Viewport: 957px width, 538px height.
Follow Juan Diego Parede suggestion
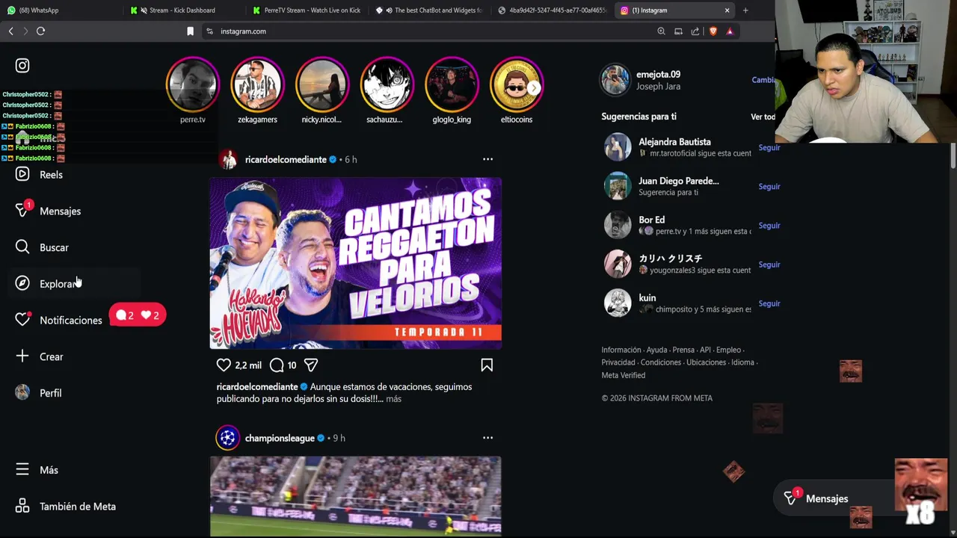pos(769,187)
